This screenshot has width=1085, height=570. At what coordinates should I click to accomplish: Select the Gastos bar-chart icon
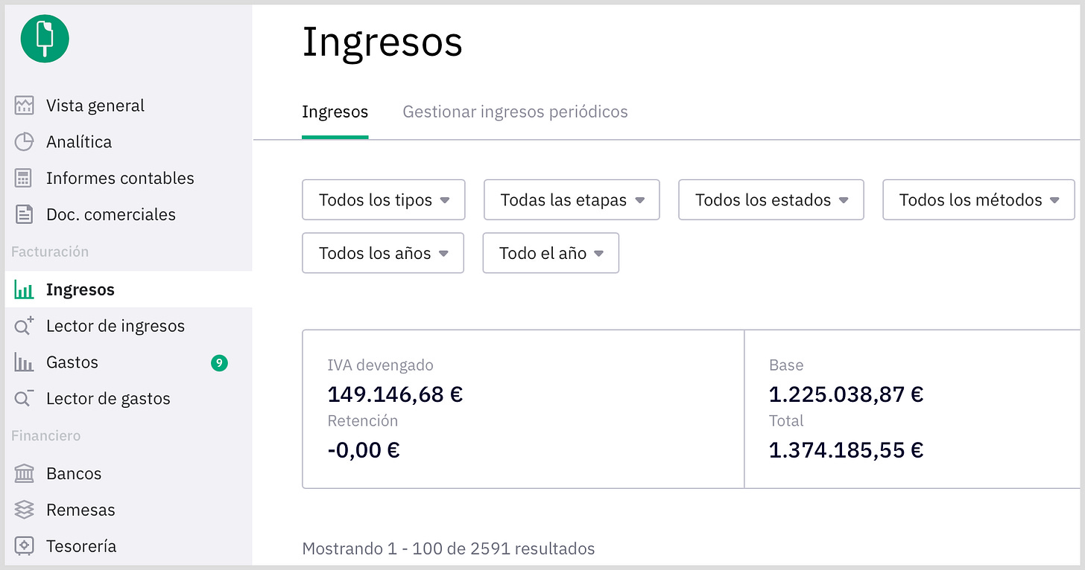point(25,362)
